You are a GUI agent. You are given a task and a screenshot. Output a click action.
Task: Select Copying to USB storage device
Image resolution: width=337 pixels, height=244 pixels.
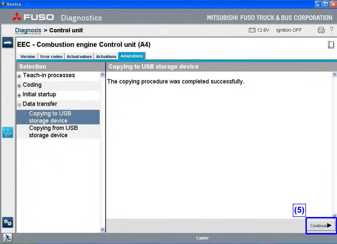tap(58, 117)
